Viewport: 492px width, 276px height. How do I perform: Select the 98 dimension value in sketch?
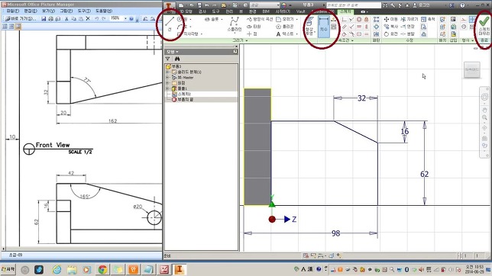(x=335, y=233)
